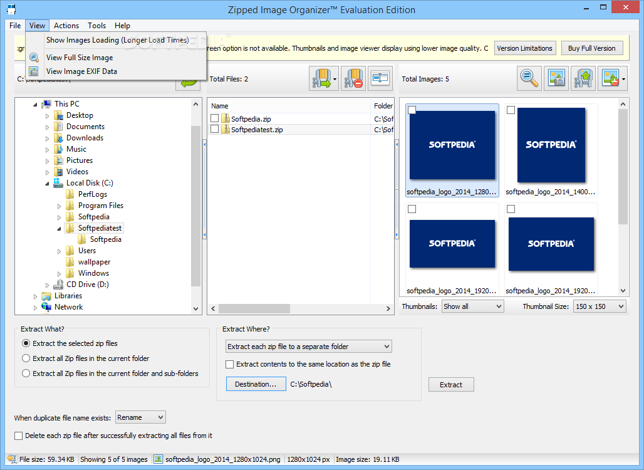Screen dimensions: 644x470
Task: Click the Destination... button
Action: [256, 384]
